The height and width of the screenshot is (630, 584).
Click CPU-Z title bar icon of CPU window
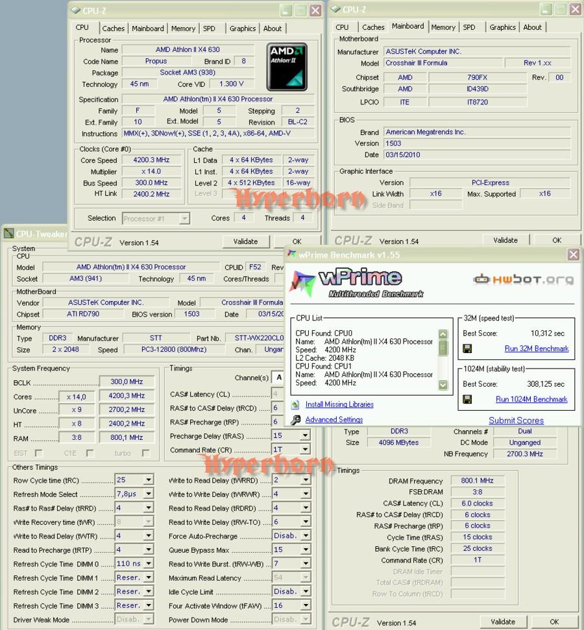coord(75,10)
